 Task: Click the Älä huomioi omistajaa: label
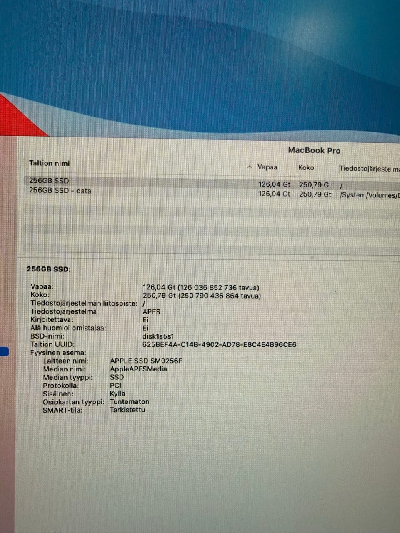pyautogui.click(x=68, y=328)
